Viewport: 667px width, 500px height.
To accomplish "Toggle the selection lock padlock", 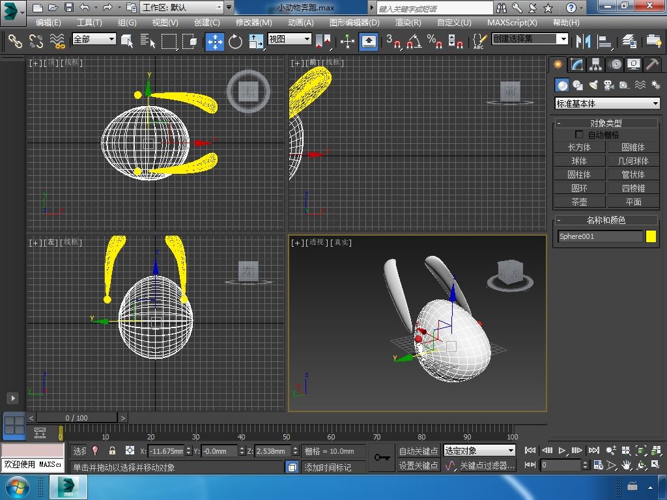I will click(x=112, y=451).
